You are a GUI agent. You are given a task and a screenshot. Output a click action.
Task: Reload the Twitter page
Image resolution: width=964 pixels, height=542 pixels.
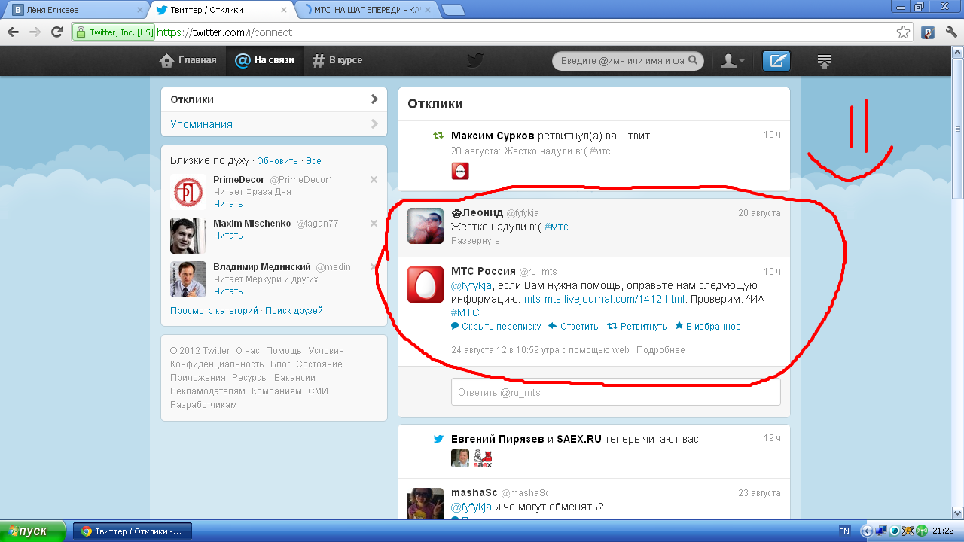point(56,32)
